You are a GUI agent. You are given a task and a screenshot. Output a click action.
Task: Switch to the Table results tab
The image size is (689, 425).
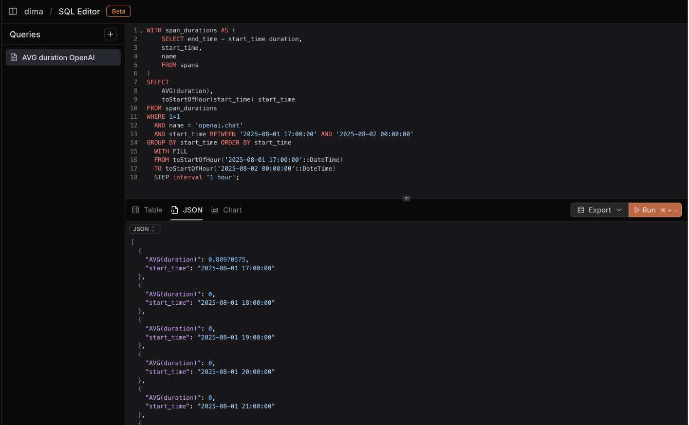(x=147, y=210)
